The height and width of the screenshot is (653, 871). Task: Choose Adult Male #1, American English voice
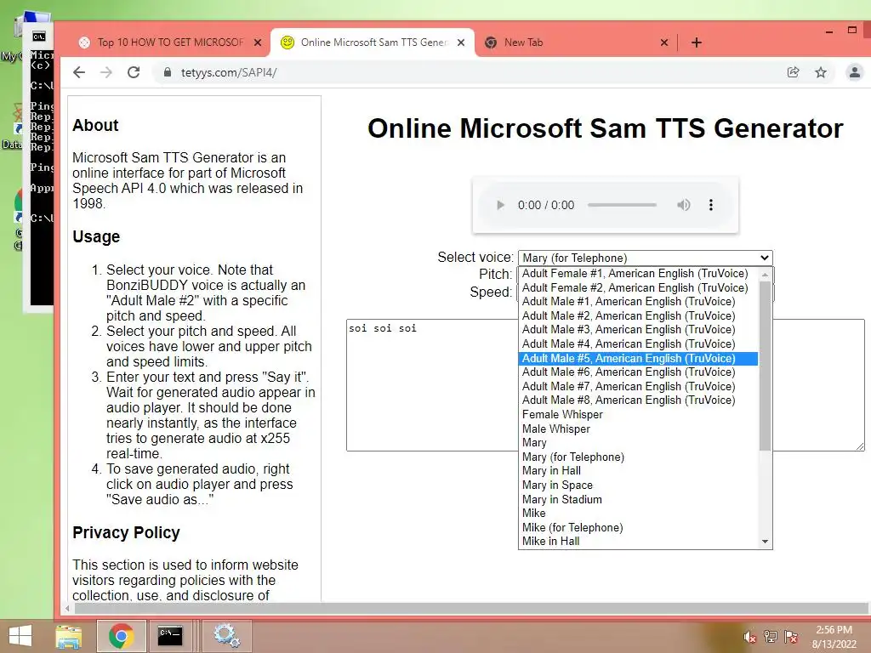click(638, 302)
